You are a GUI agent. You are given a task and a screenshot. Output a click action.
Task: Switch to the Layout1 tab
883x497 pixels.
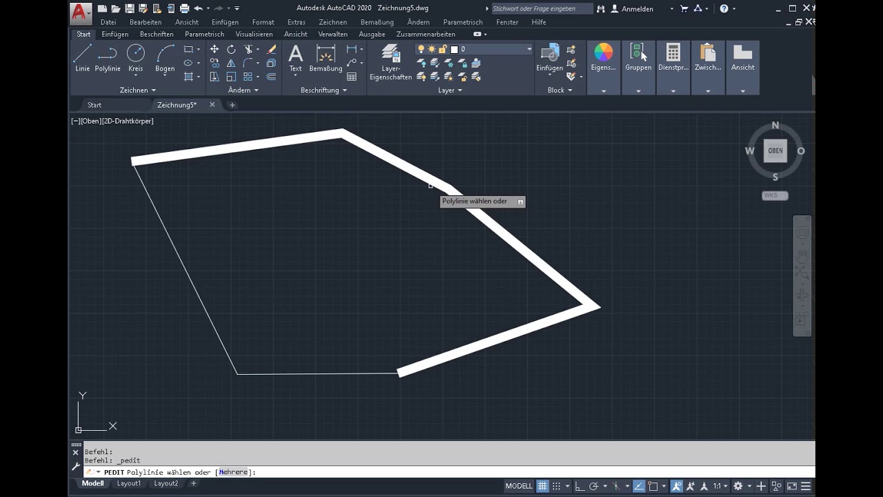(129, 483)
